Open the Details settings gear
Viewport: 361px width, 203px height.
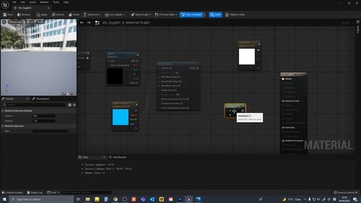74,105
